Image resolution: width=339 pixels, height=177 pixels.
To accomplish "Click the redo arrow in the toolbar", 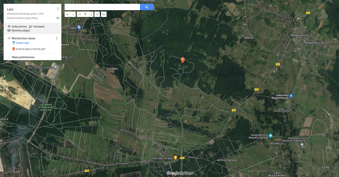I will [x=73, y=15].
